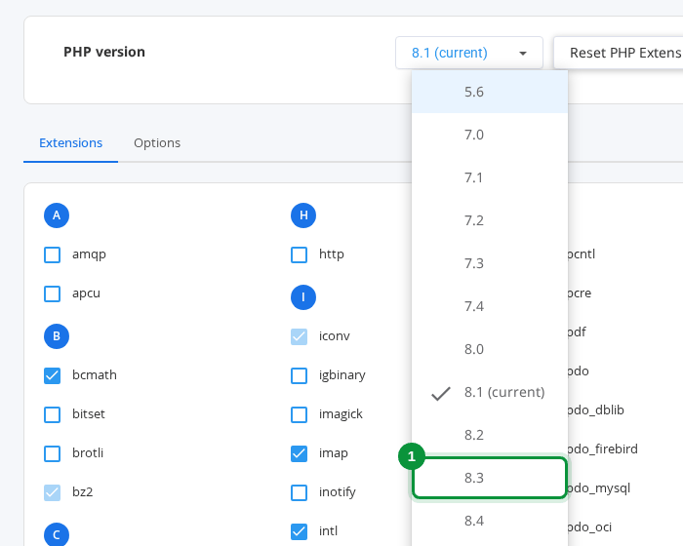
Task: Click the letter B group badge
Action: pos(57,336)
